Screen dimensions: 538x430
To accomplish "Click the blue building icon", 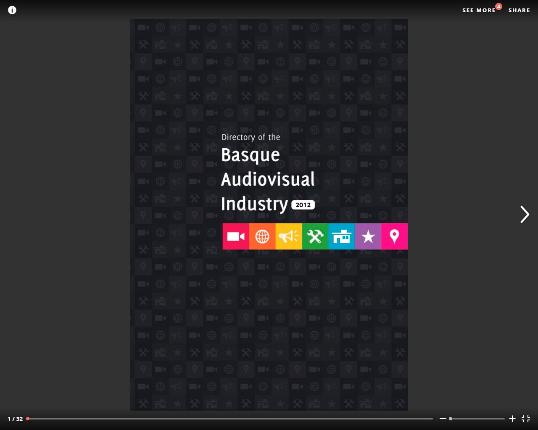I will click(341, 236).
